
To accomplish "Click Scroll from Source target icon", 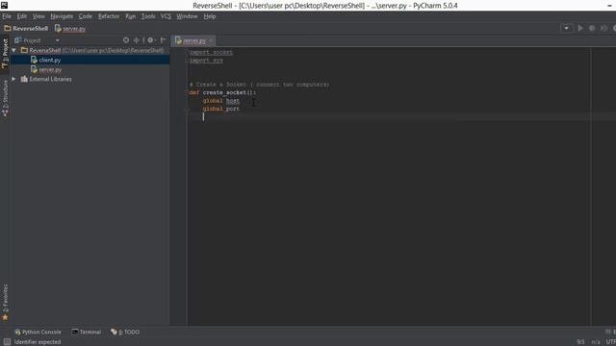I will tap(126, 40).
